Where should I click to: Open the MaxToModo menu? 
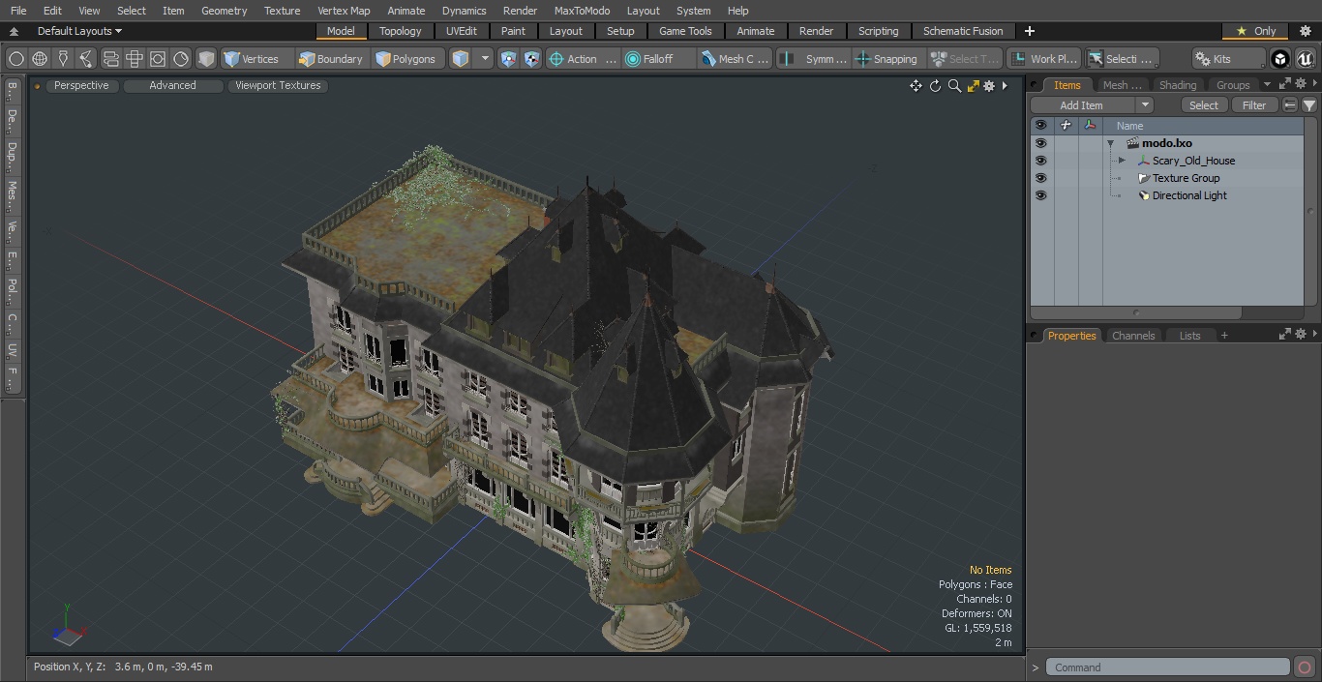pyautogui.click(x=582, y=11)
